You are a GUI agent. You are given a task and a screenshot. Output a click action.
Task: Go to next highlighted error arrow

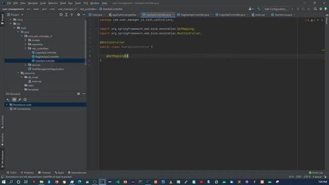(x=322, y=20)
